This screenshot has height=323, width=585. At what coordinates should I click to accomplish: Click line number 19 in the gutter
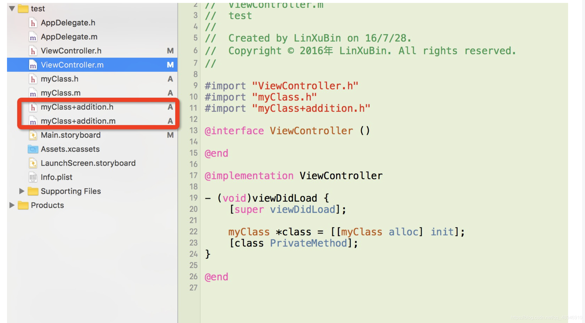193,198
